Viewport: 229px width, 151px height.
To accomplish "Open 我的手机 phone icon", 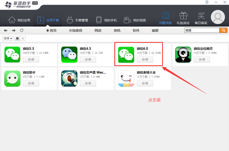I will click(99, 20).
